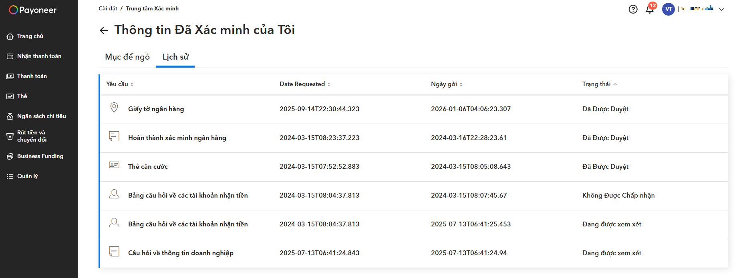The image size is (743, 278).
Task: Click the Ngân sách chi tiêu icon
Action: [10, 116]
